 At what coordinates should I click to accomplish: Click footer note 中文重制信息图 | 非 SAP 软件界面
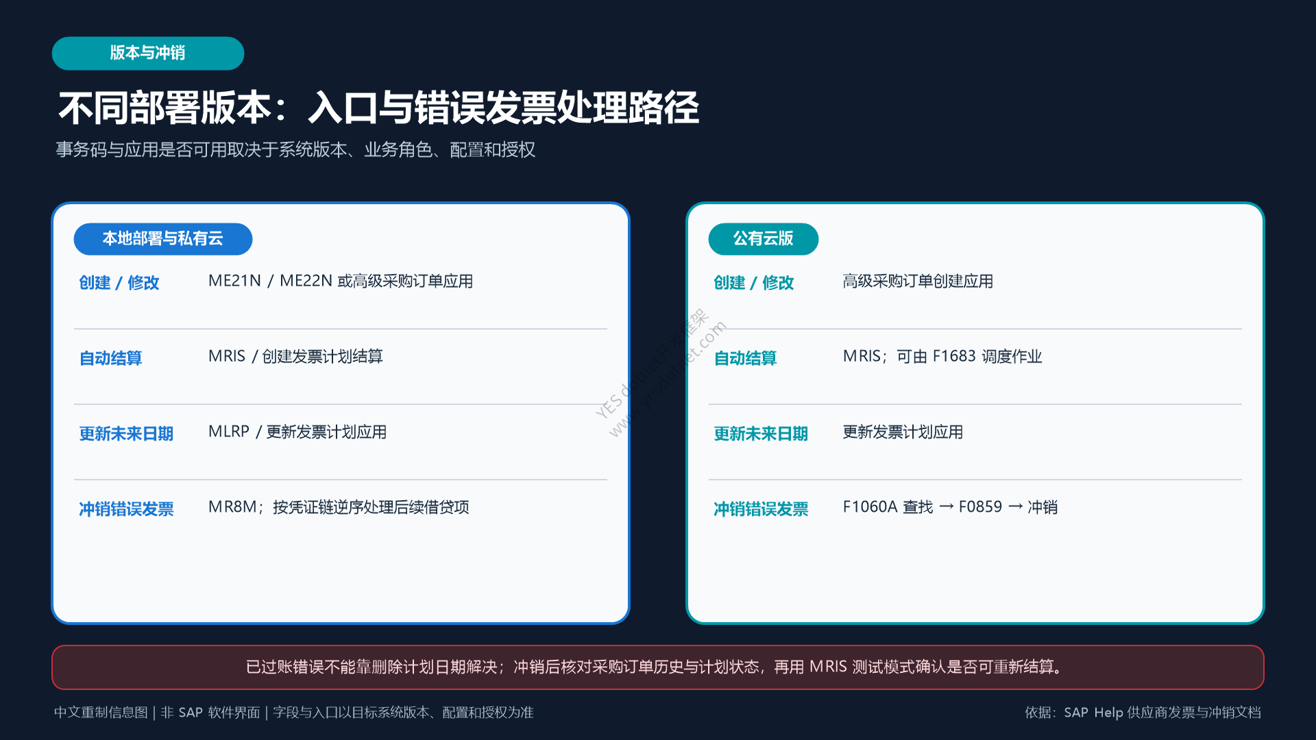[293, 713]
